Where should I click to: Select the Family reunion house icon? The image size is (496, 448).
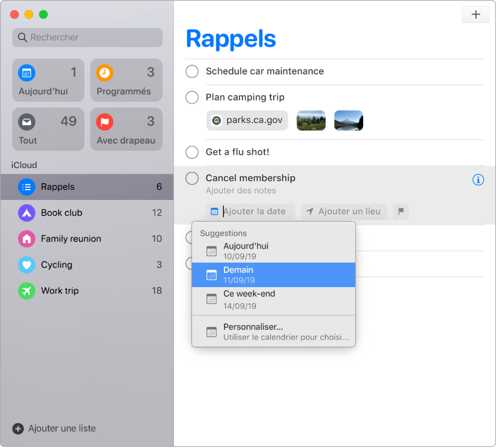[x=26, y=239]
